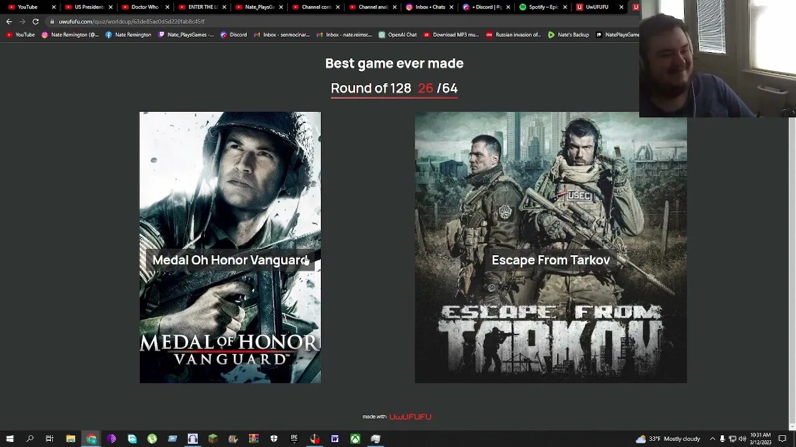Click the browser back arrow
The height and width of the screenshot is (447, 796).
click(9, 21)
